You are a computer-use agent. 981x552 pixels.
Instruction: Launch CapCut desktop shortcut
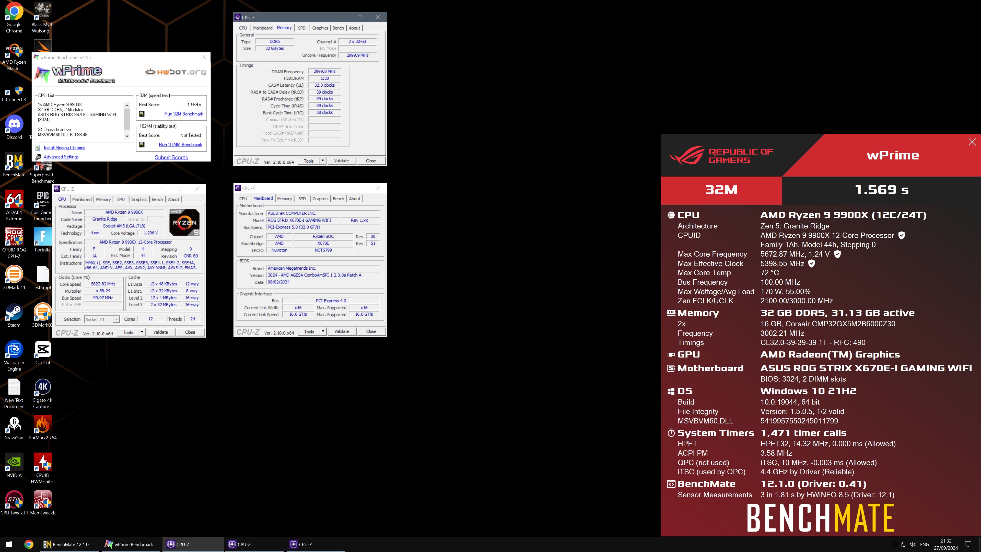click(x=43, y=352)
